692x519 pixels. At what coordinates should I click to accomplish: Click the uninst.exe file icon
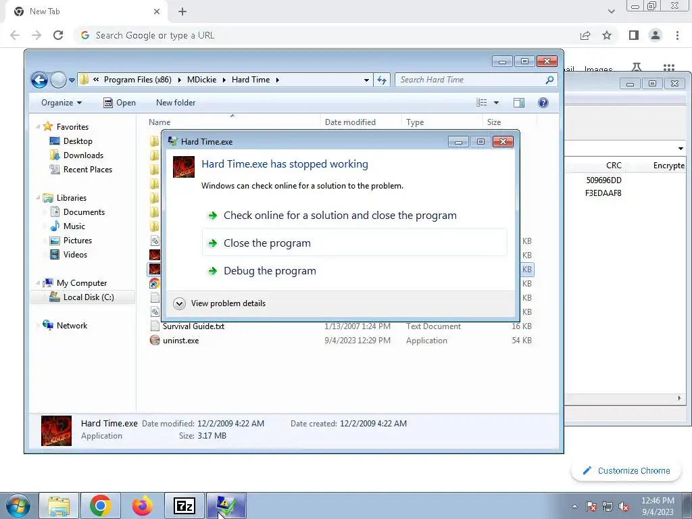[155, 341]
